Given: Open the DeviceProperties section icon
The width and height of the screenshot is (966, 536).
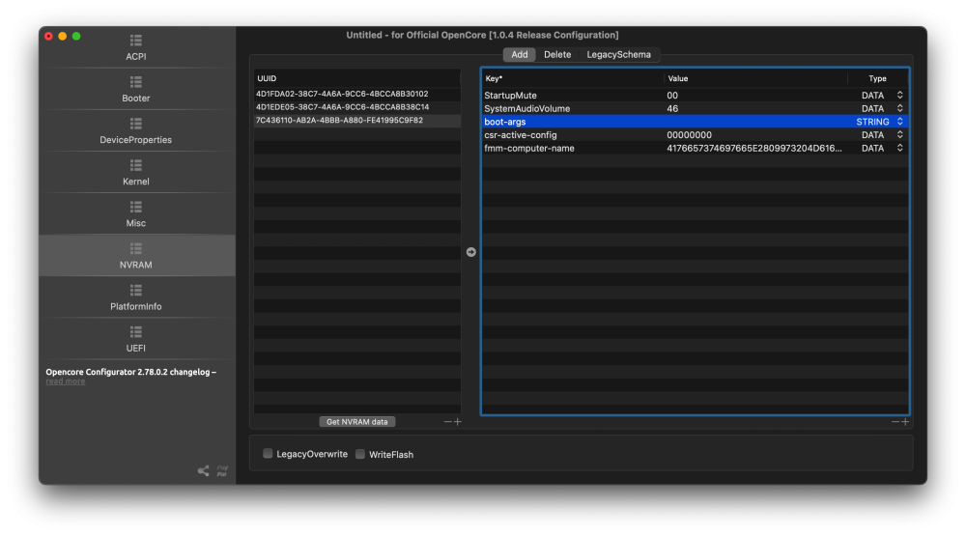Looking at the screenshot, I should pos(135,124).
